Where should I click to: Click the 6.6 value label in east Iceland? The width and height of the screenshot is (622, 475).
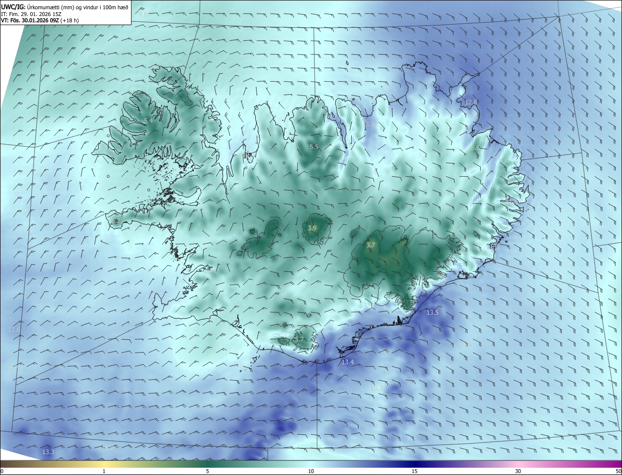(x=475, y=148)
